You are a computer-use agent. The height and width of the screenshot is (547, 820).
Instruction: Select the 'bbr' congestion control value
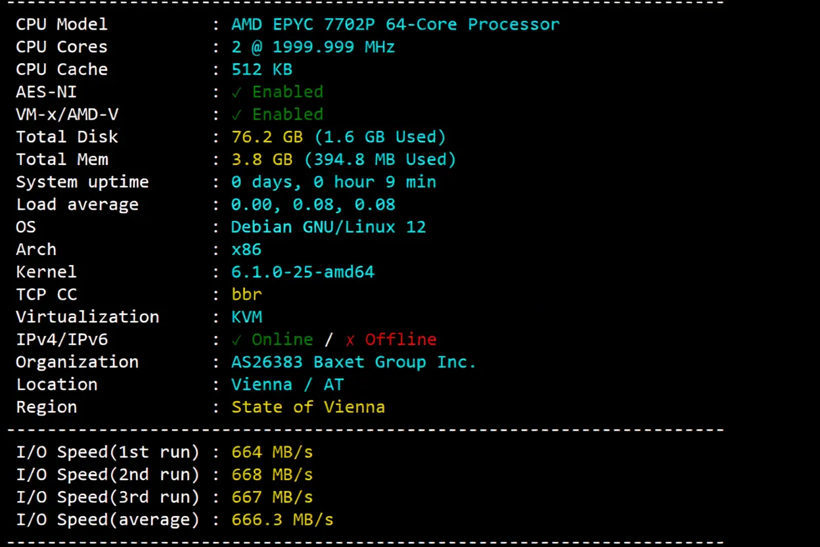(x=246, y=294)
